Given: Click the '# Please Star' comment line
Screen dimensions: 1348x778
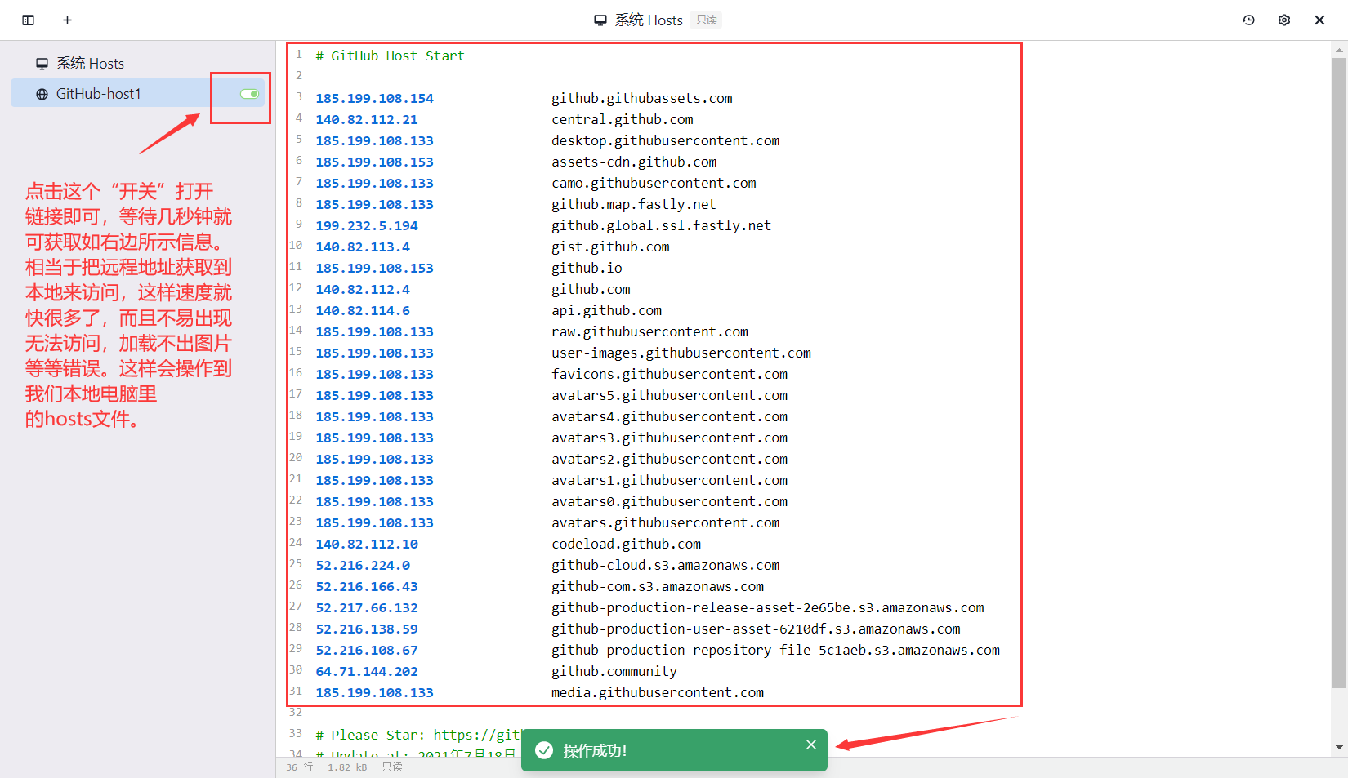Looking at the screenshot, I should [x=418, y=735].
